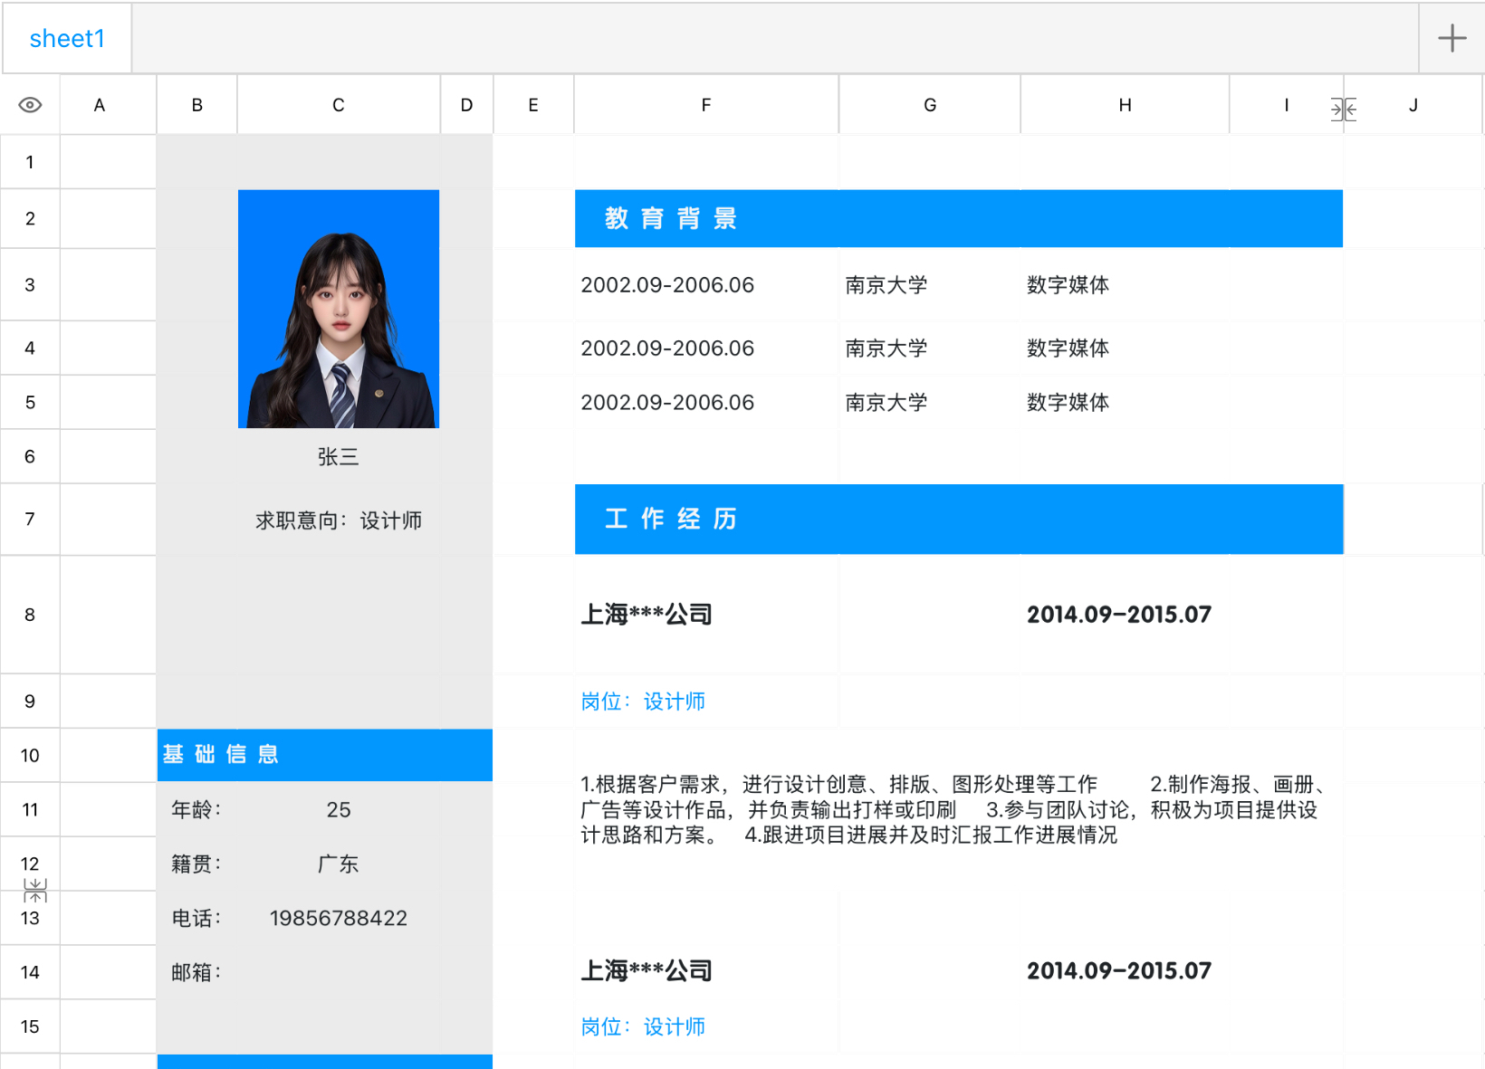Click the 电话： label cell
Image resolution: width=1485 pixels, height=1069 pixels.
[x=197, y=919]
